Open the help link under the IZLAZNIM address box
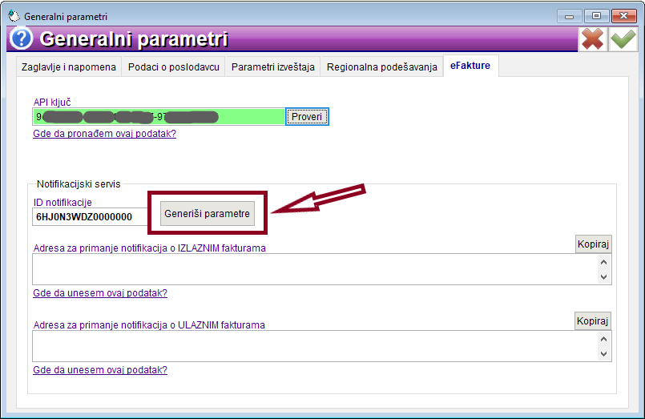The image size is (645, 419). (100, 293)
